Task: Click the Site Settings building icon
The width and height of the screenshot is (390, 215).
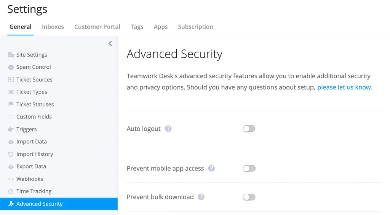Action: 11,55
